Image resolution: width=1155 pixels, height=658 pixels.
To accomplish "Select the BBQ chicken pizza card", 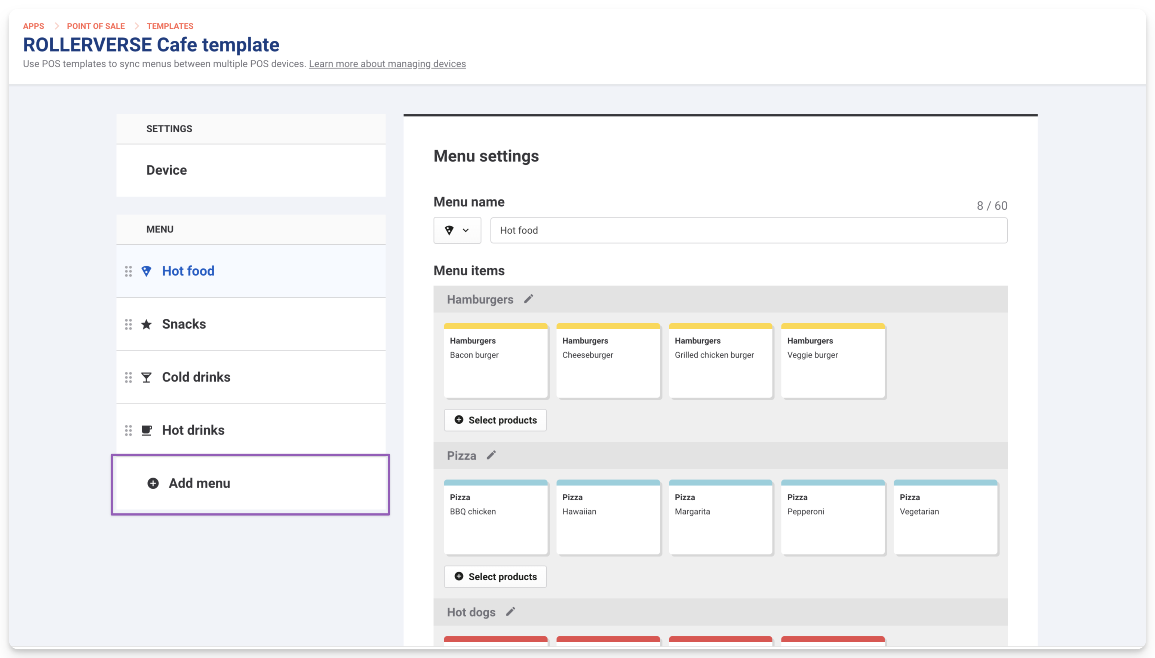I will click(496, 518).
